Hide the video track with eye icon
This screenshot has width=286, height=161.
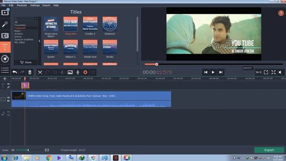tap(8, 97)
